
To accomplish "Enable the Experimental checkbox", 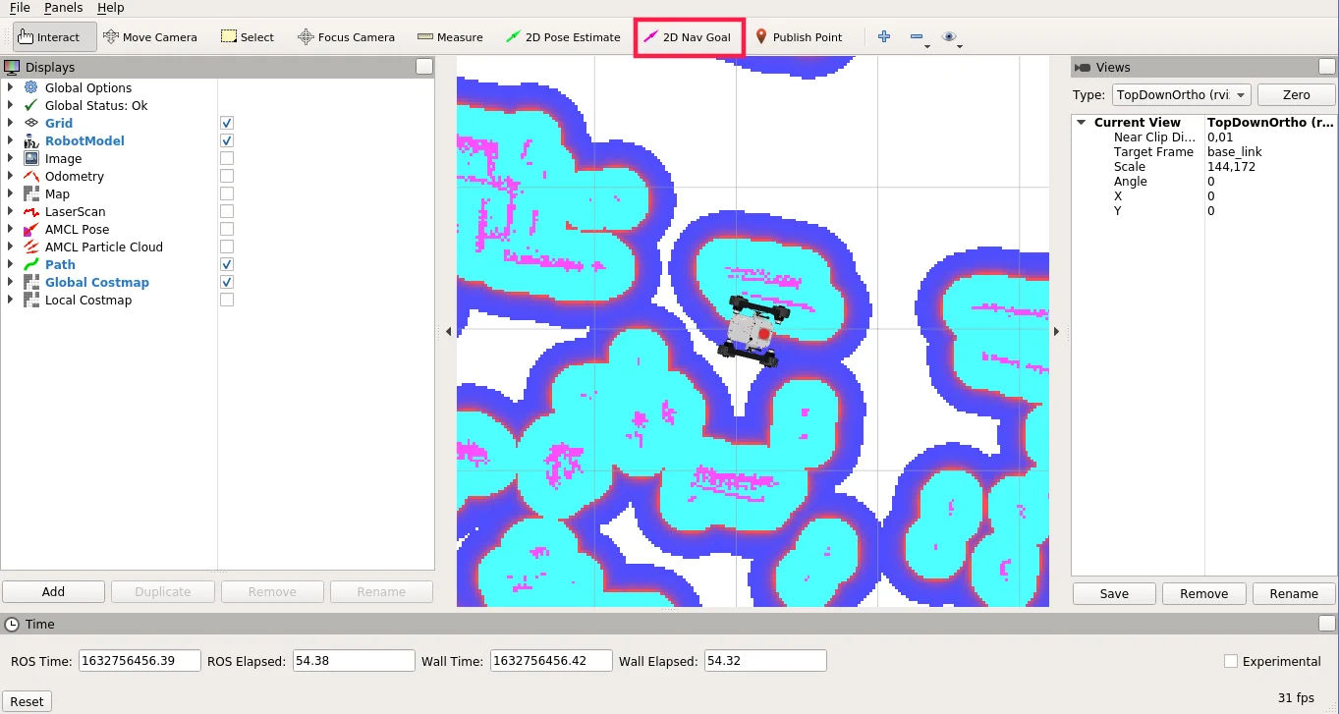I will click(1231, 662).
